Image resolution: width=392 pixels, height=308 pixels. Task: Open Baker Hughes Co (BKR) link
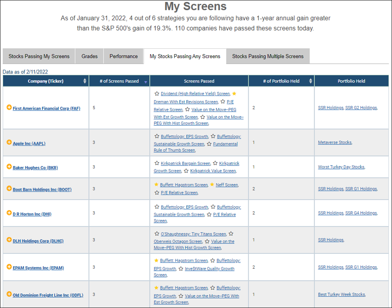tap(35, 168)
